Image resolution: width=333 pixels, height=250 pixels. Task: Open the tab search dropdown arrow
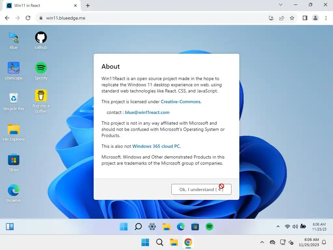coord(281,5)
